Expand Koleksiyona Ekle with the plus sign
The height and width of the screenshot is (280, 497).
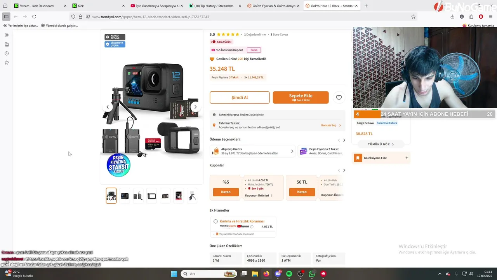(x=407, y=158)
